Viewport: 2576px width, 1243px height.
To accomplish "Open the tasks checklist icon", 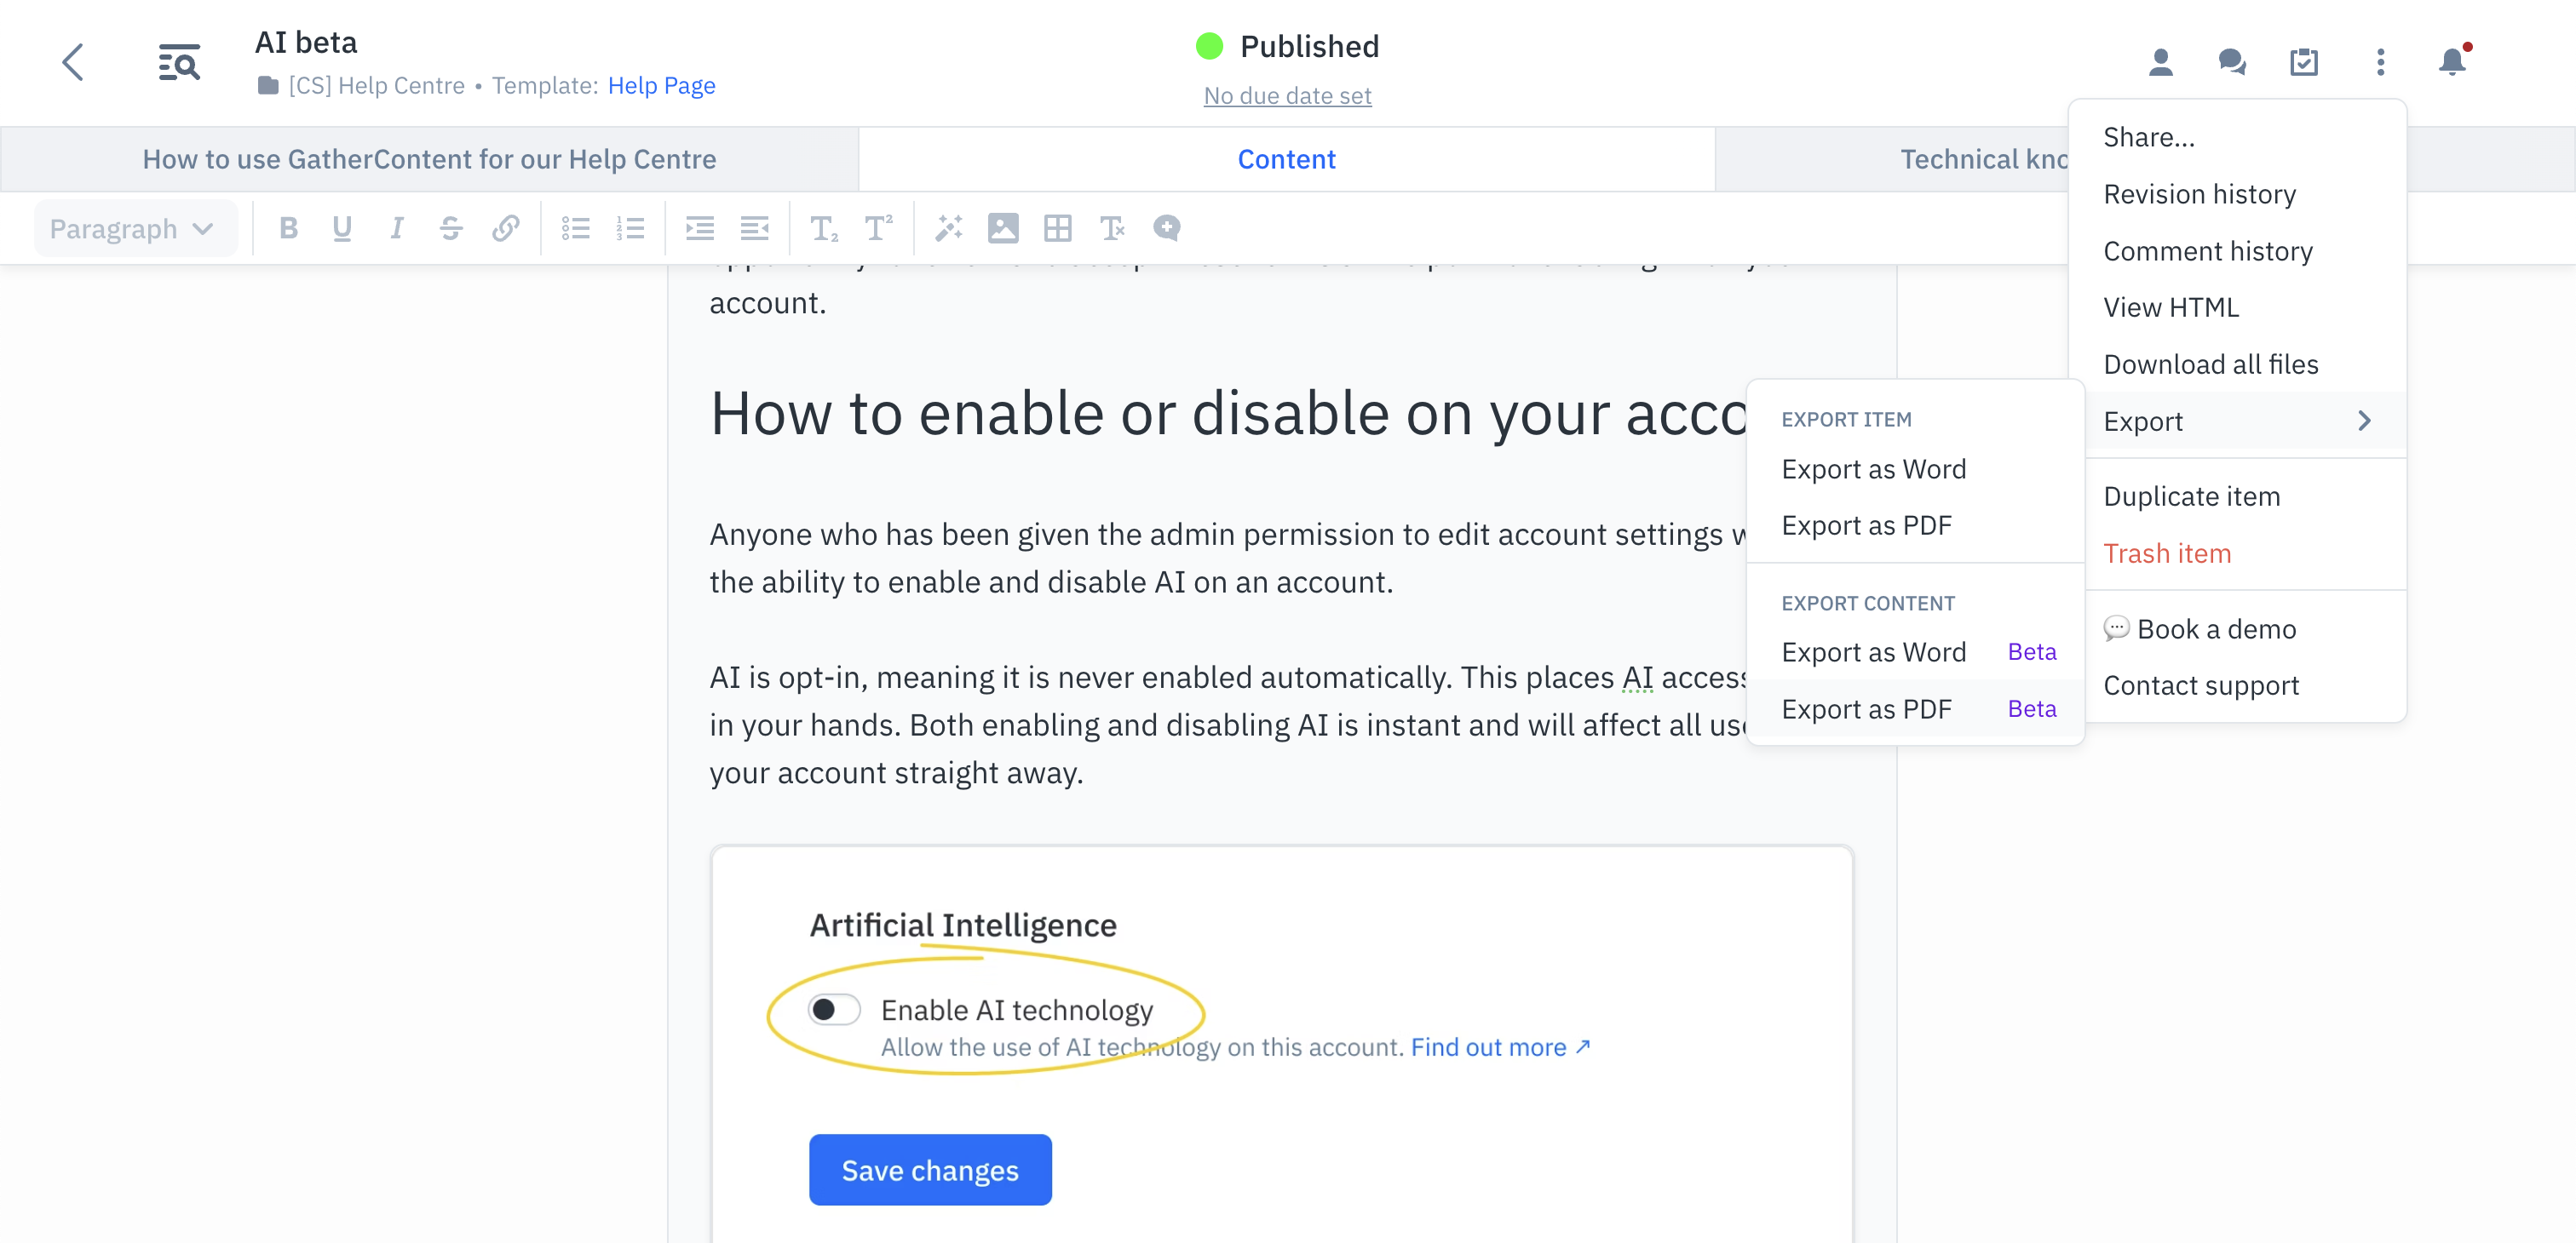I will (2304, 62).
